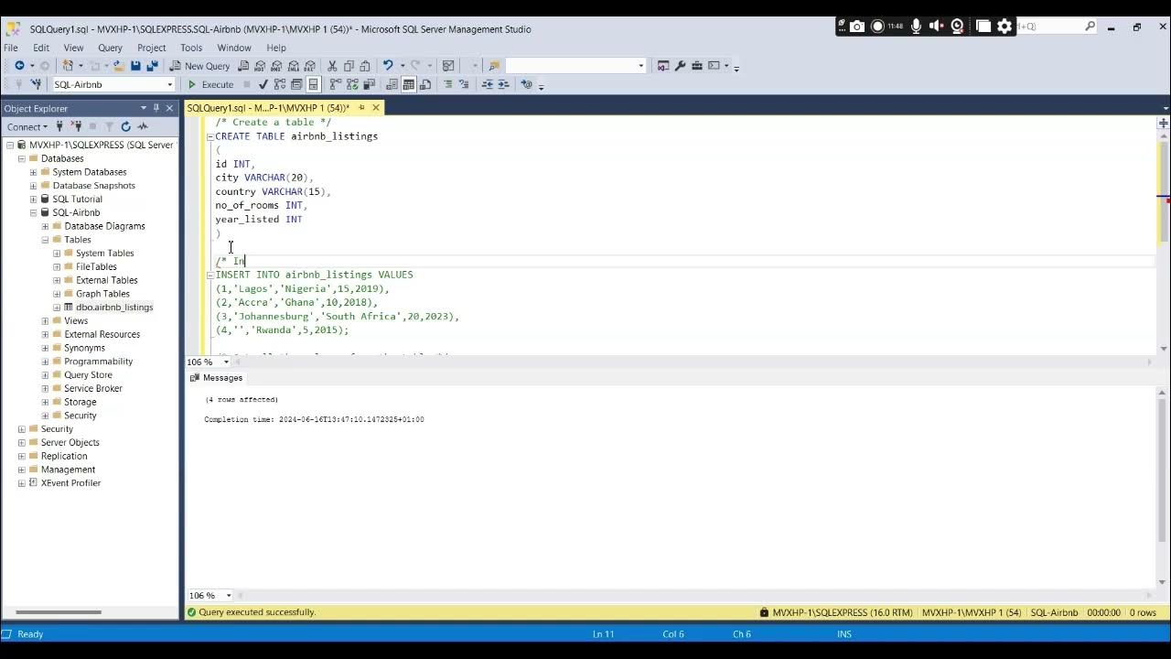
Task: Expand the dbo.airbnb_listings table node
Action: [x=57, y=308]
